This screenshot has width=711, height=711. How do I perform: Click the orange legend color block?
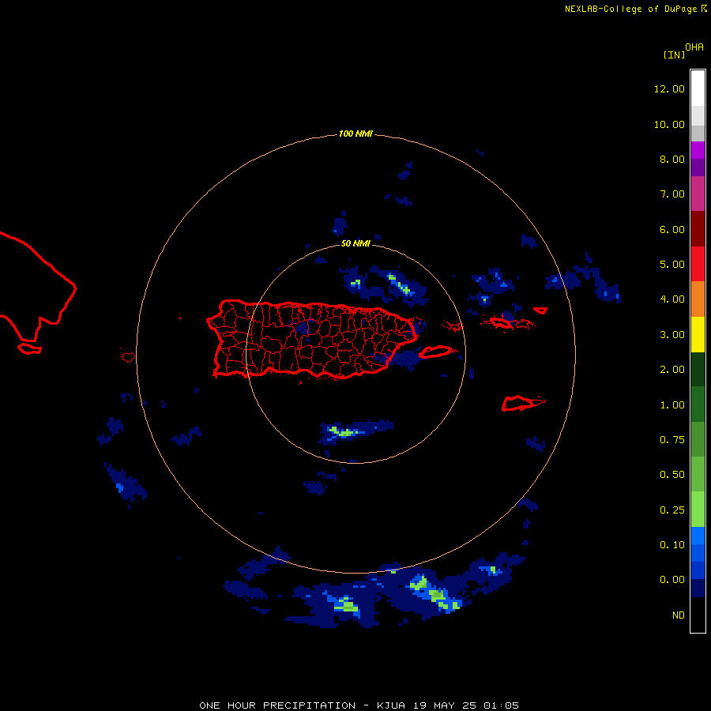click(x=698, y=299)
